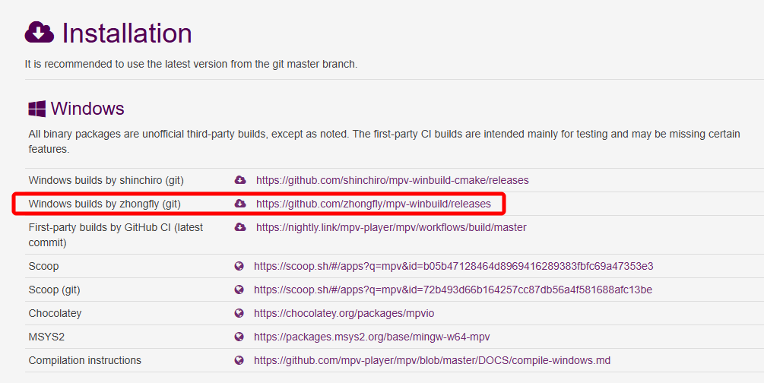Click the Windows logo icon
764x383 pixels.
(x=37, y=109)
